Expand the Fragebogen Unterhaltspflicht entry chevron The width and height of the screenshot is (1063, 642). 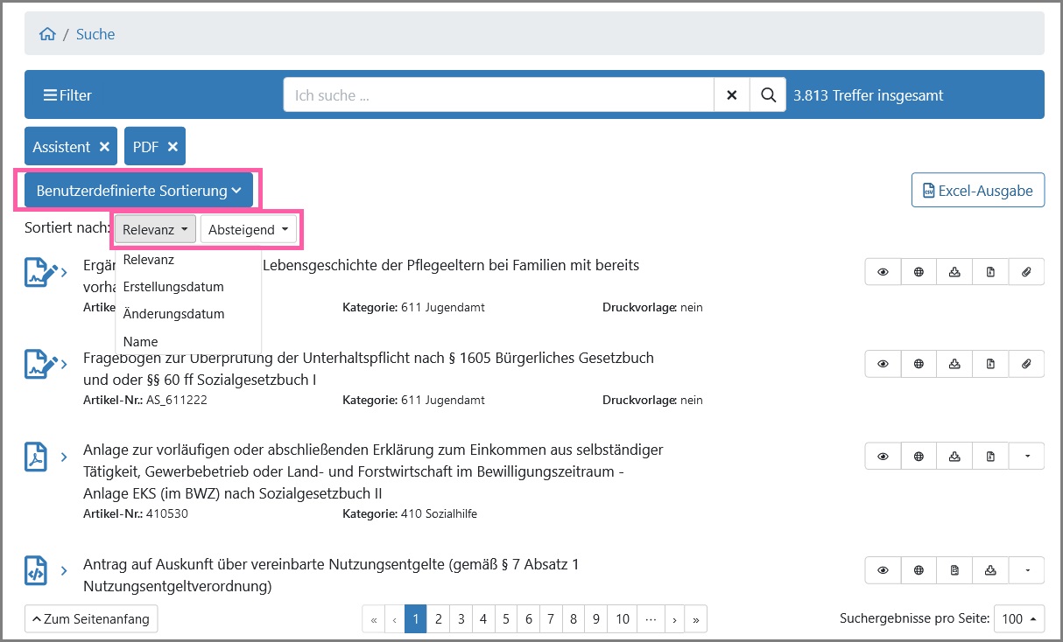[x=64, y=365]
